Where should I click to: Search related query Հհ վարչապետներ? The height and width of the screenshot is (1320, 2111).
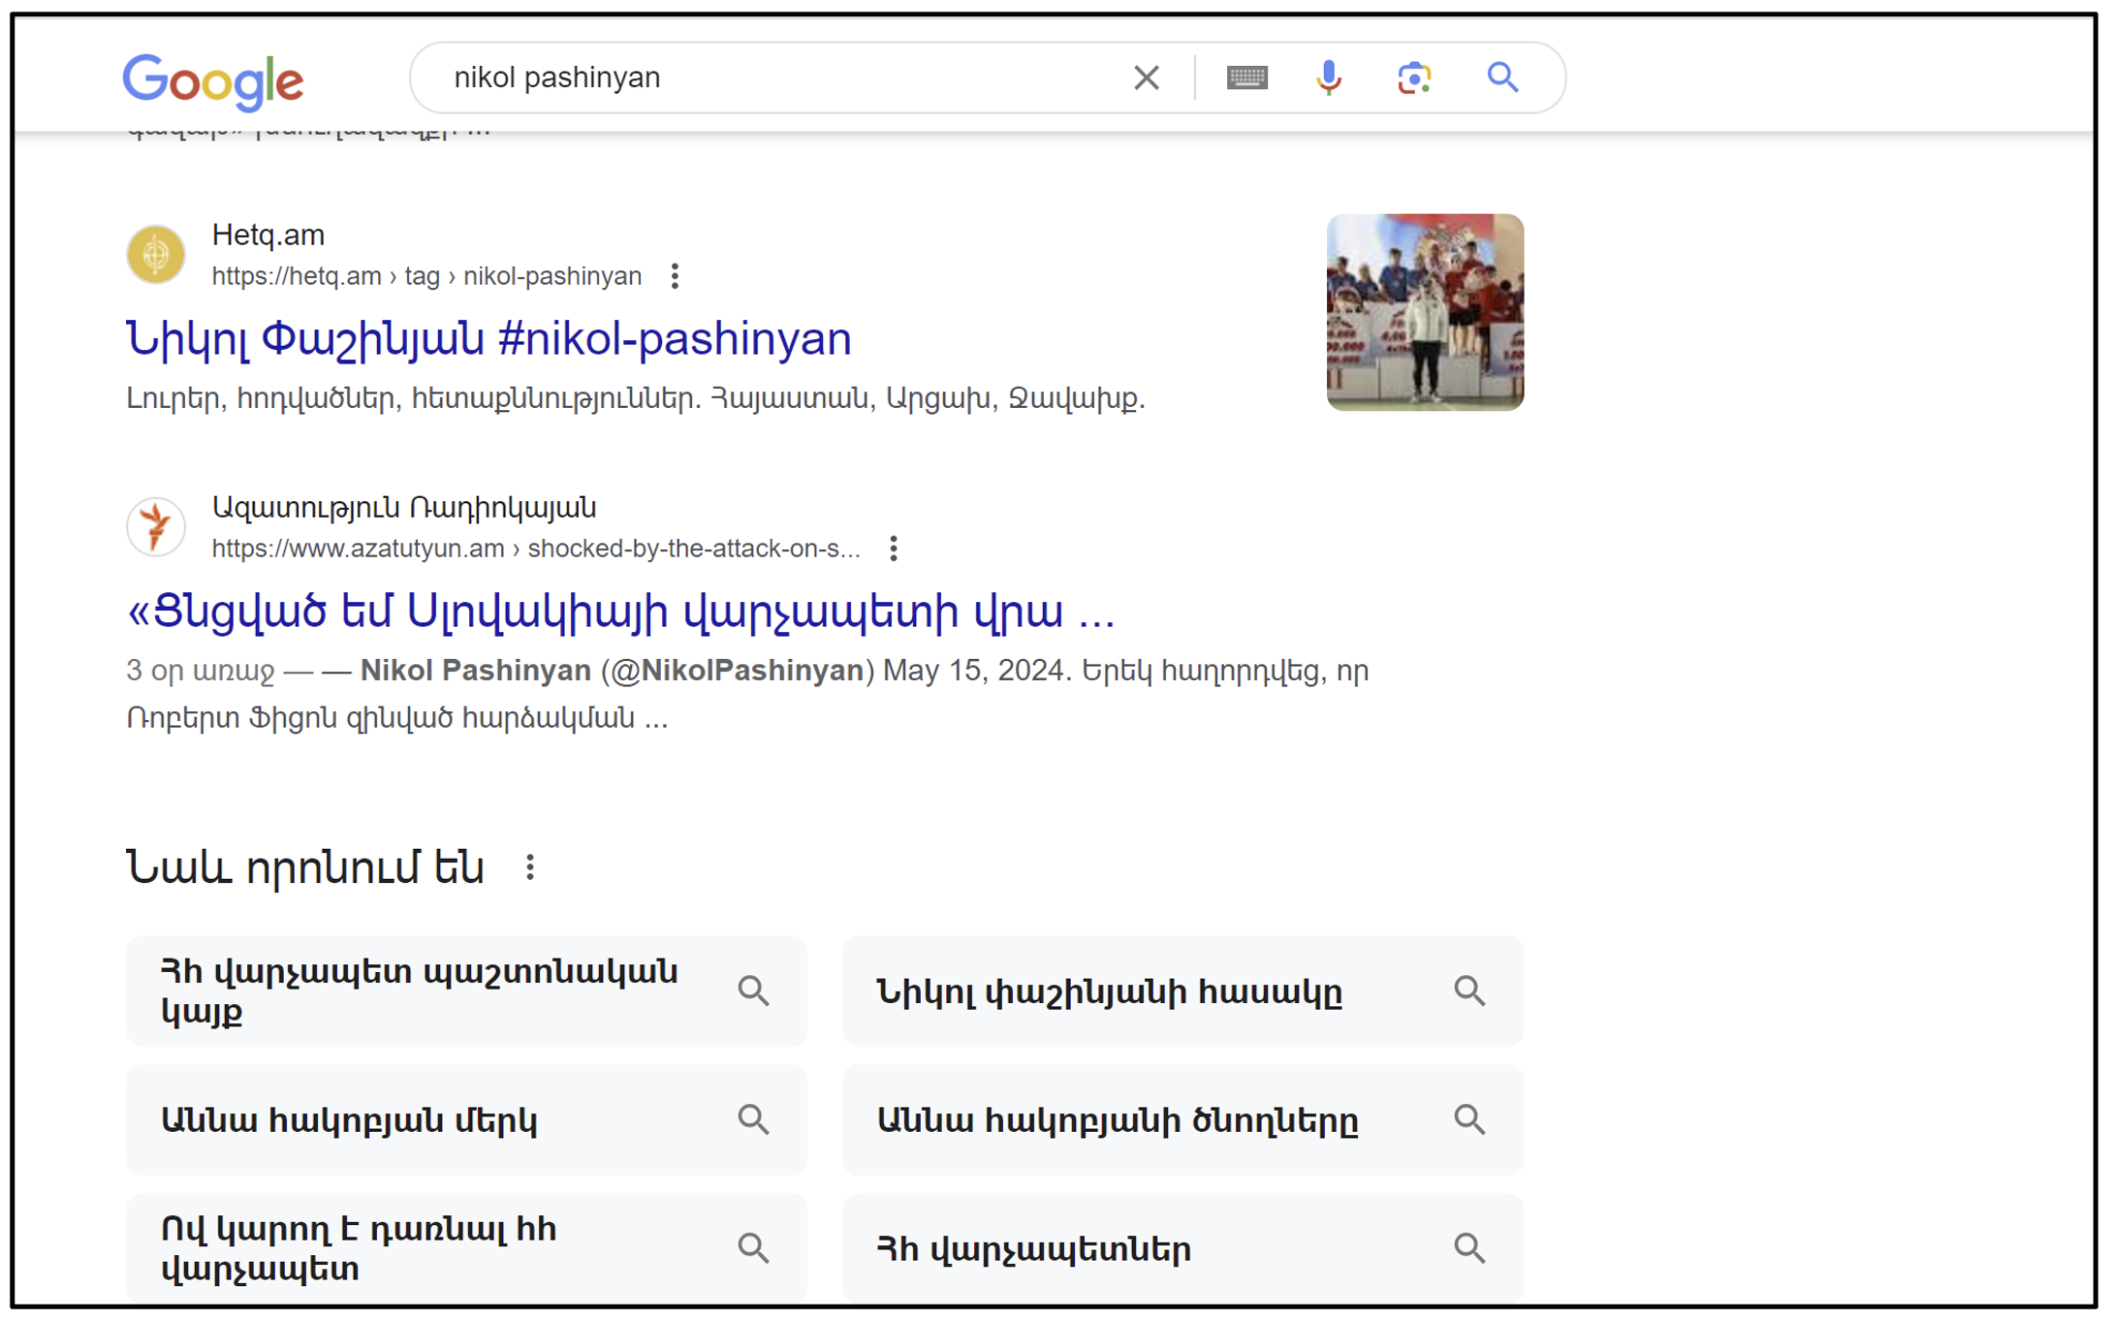(1182, 1247)
